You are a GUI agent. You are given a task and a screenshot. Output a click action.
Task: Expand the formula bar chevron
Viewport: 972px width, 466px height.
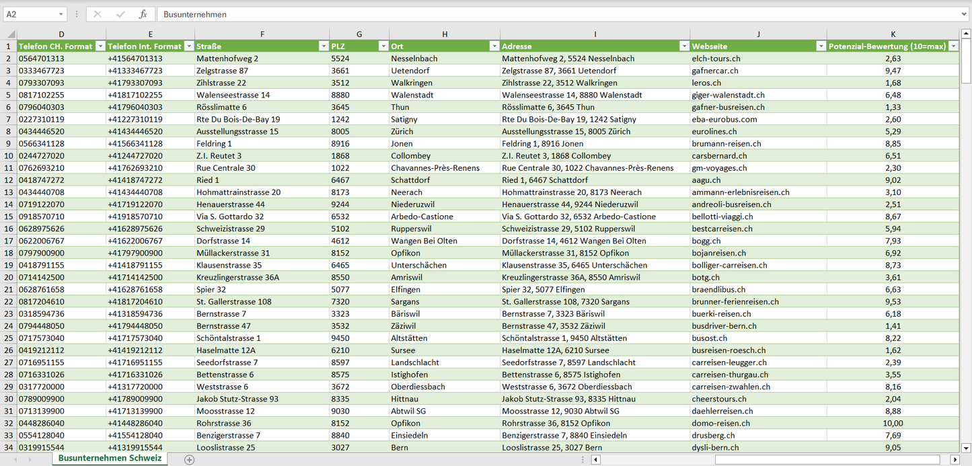(965, 14)
